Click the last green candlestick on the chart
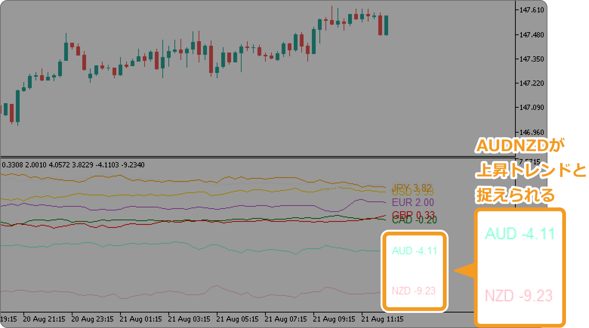 click(x=386, y=25)
